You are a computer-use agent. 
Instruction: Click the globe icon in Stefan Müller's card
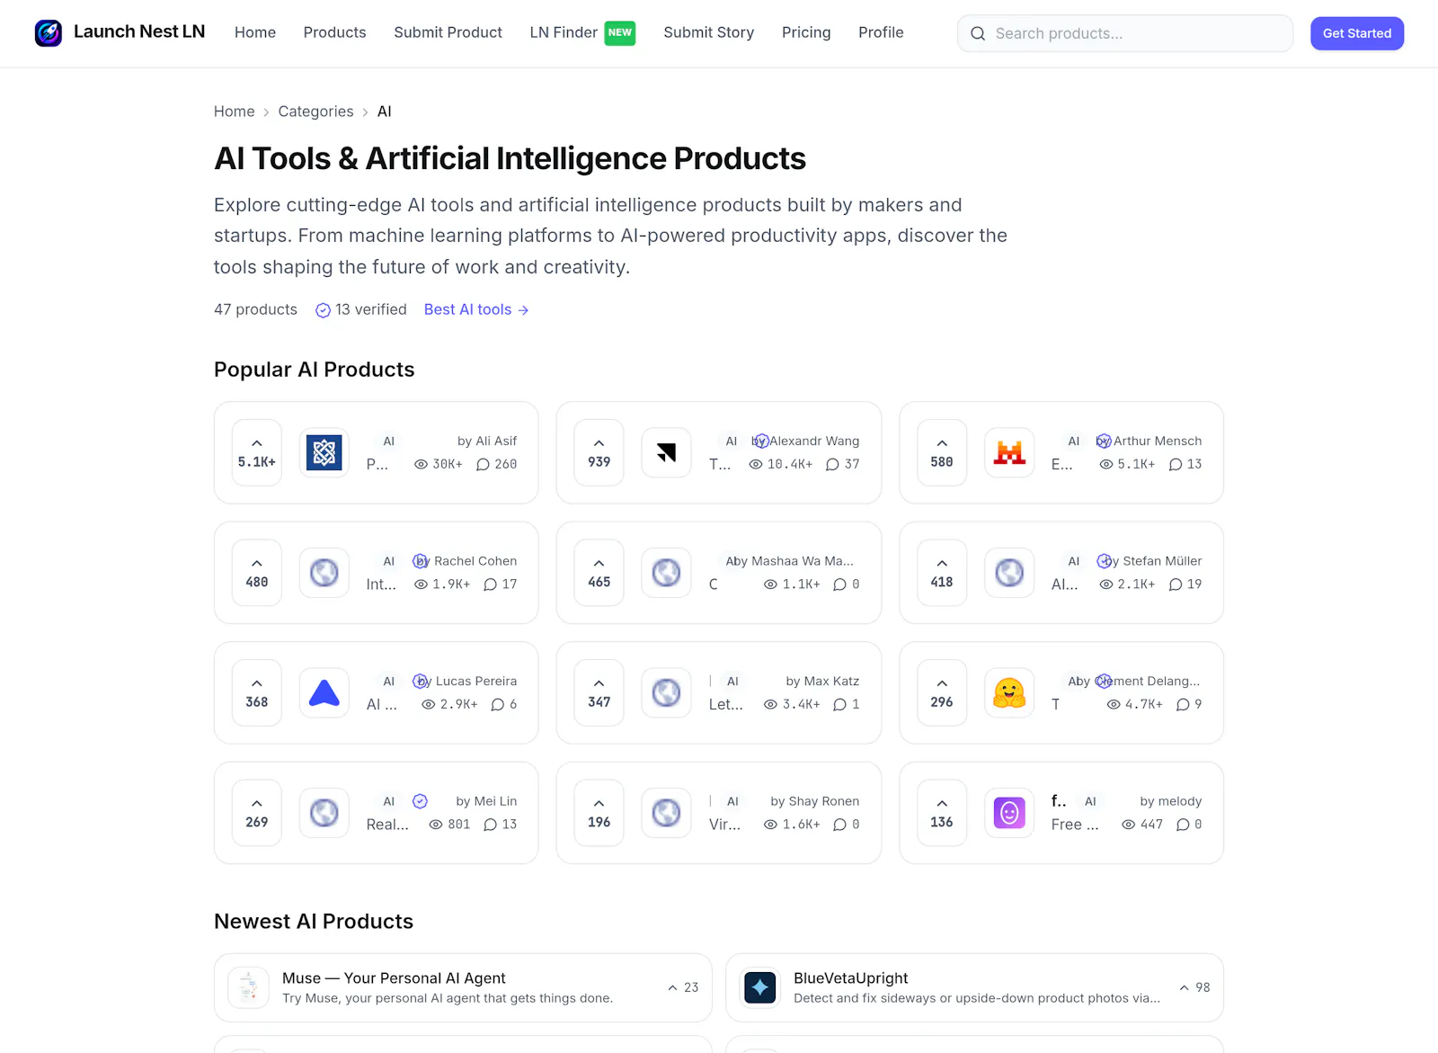pos(1009,573)
